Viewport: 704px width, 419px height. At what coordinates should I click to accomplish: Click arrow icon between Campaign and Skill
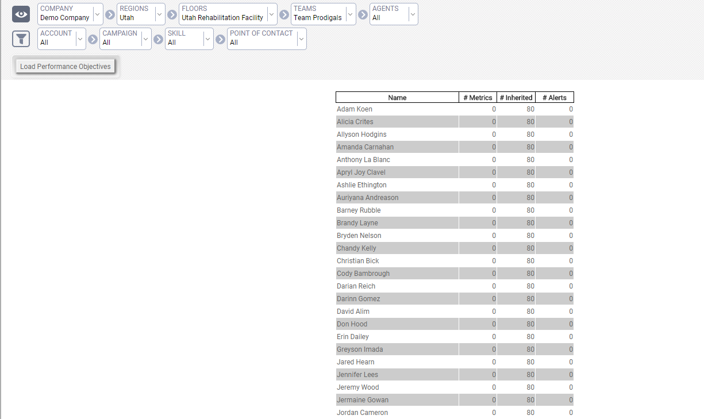[158, 39]
